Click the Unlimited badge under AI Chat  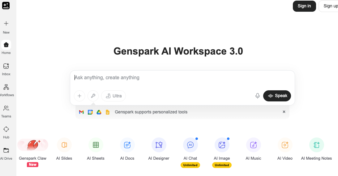coord(190,165)
